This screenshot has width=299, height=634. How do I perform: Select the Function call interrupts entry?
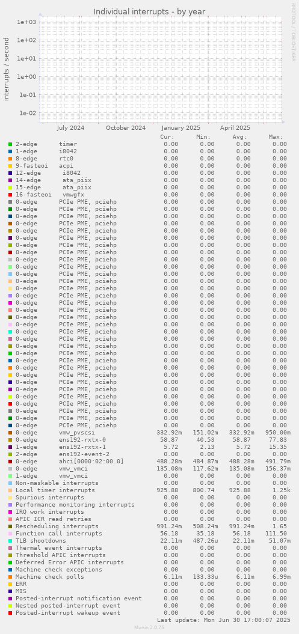(x=59, y=534)
